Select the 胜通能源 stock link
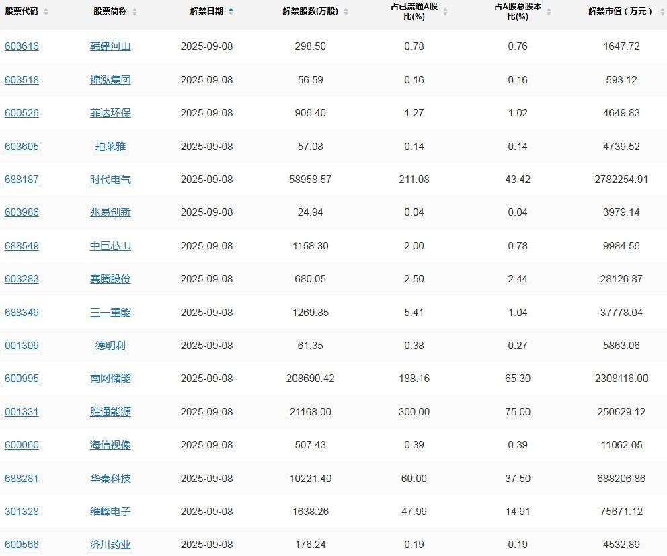This screenshot has height=556, width=667. coord(110,411)
